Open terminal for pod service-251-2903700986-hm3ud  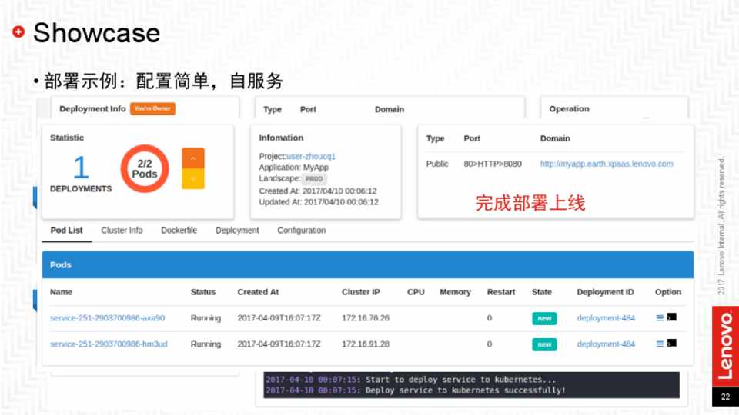click(x=672, y=344)
